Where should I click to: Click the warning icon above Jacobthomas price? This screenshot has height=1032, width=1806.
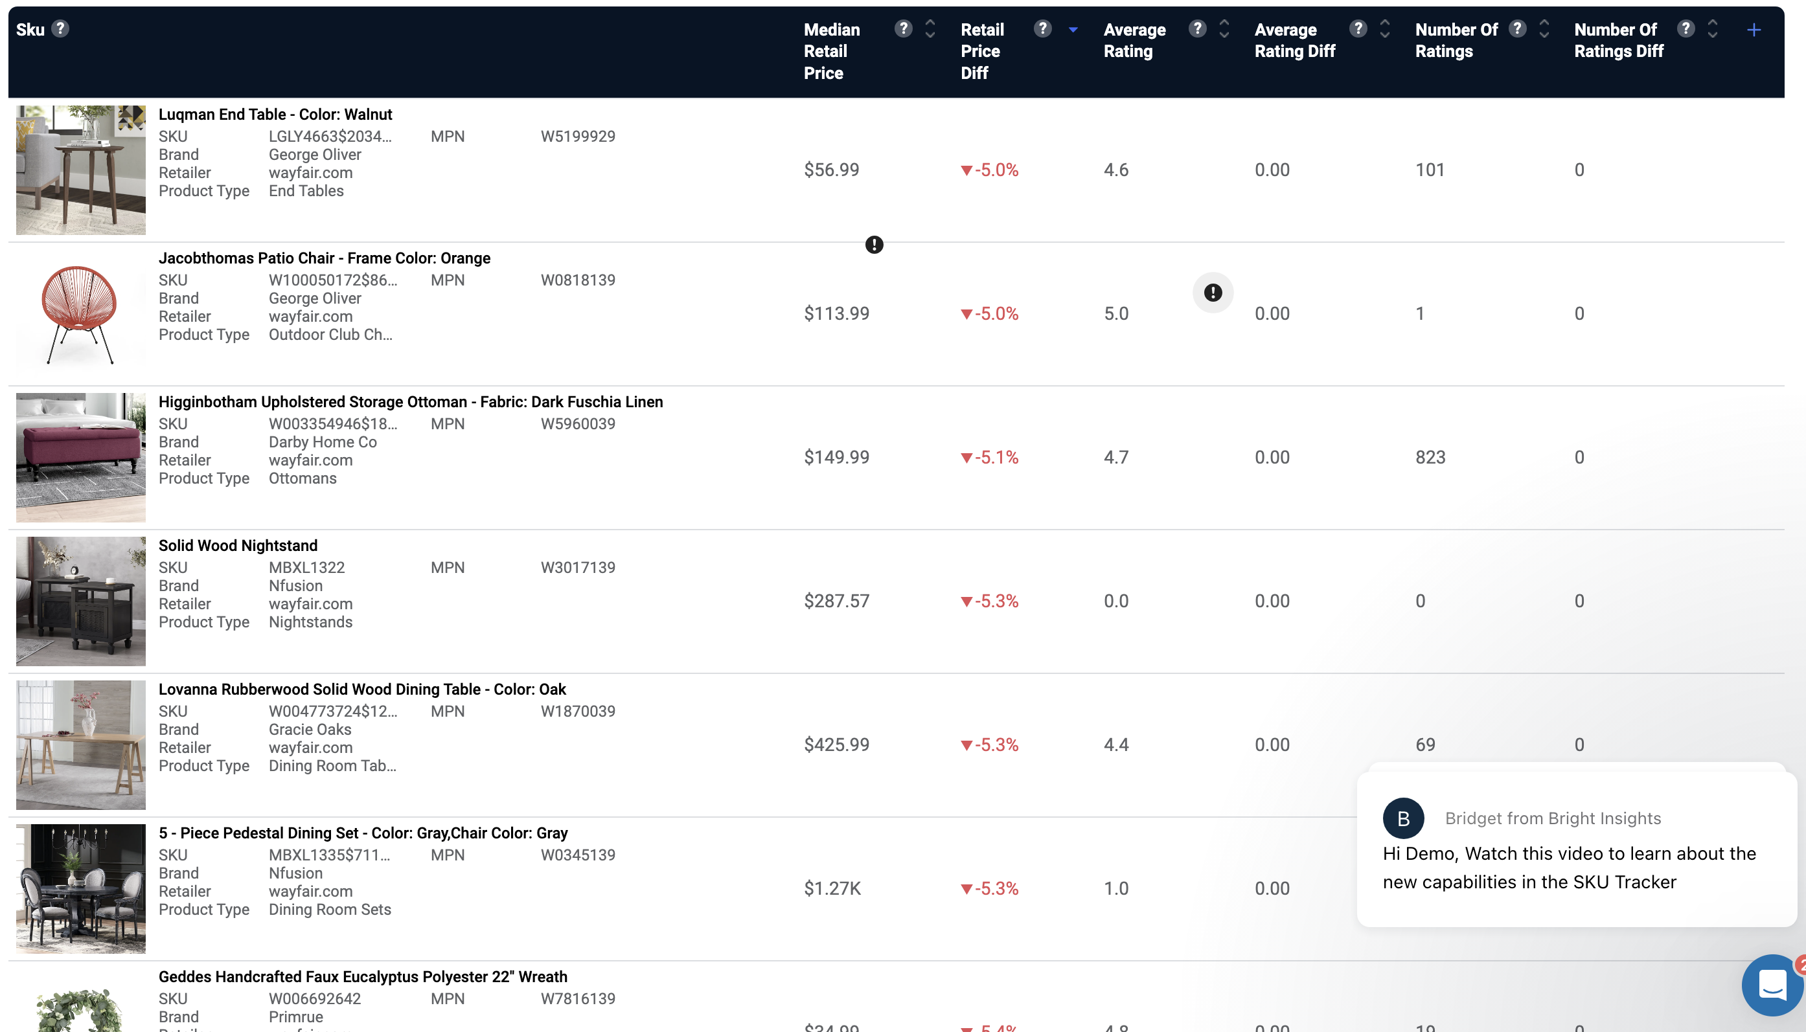tap(874, 245)
